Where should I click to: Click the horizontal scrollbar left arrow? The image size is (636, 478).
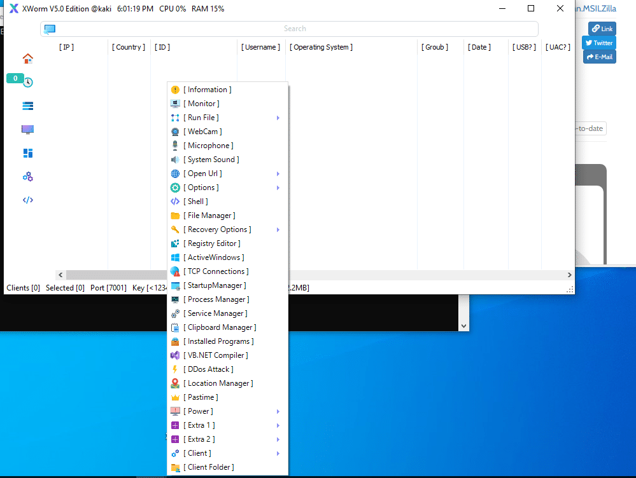point(60,275)
